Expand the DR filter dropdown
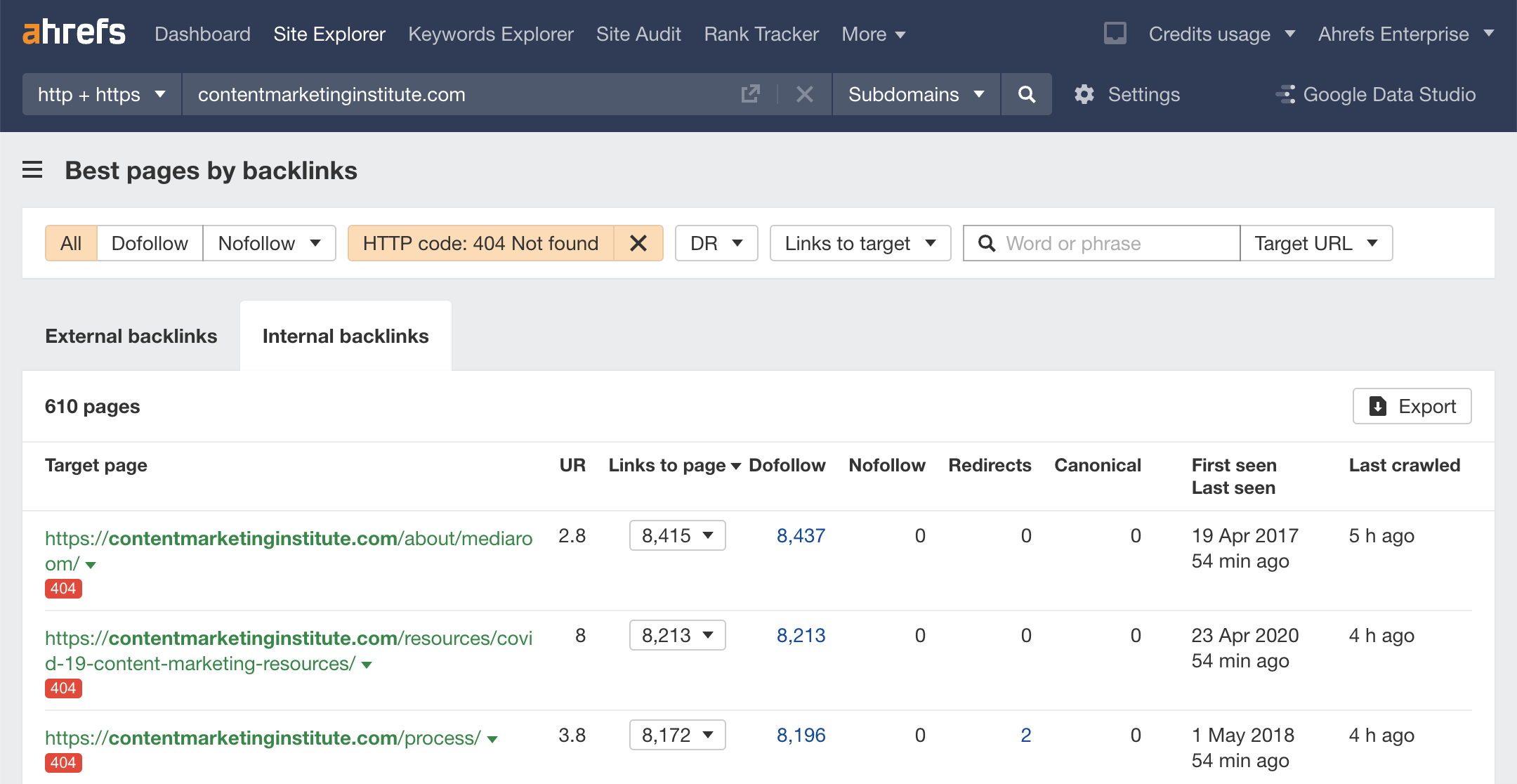The height and width of the screenshot is (784, 1517). pos(716,243)
